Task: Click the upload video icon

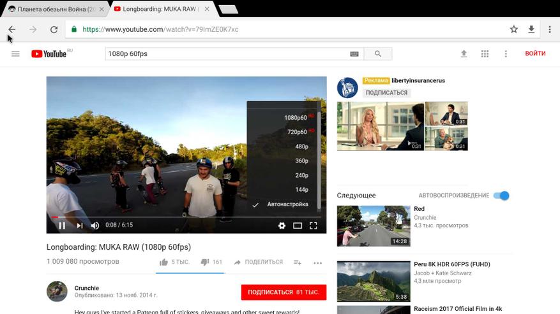Action: 464,54
